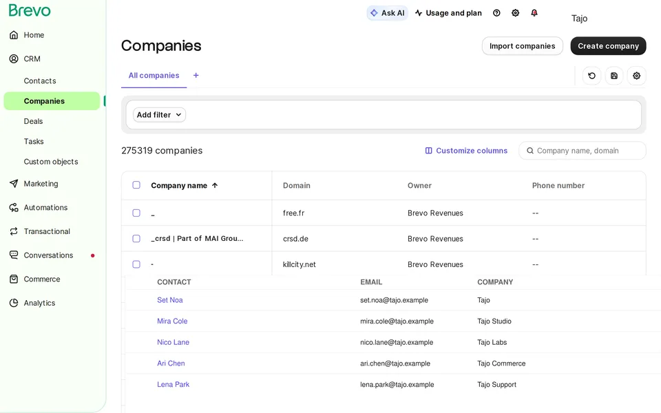This screenshot has height=413, width=661.
Task: Open Usage and plan
Action: click(448, 13)
